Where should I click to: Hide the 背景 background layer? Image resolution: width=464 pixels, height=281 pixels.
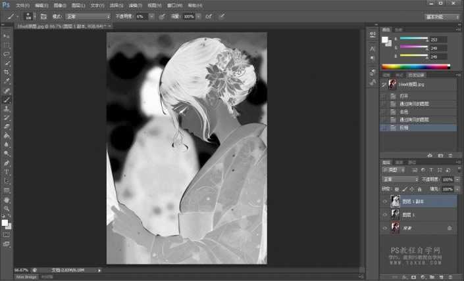click(385, 228)
